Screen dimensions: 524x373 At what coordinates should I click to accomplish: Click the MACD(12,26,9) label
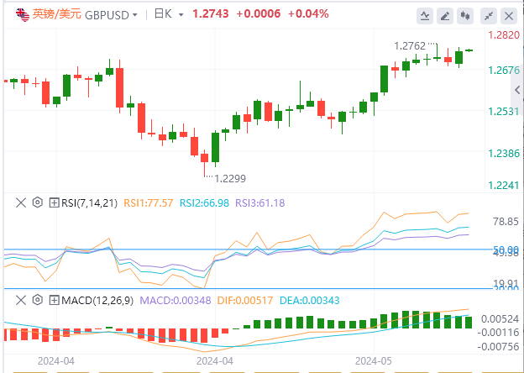pyautogui.click(x=97, y=300)
